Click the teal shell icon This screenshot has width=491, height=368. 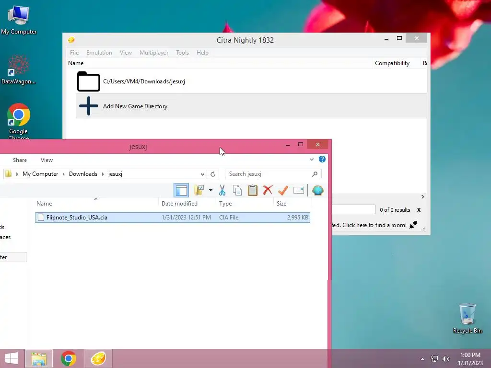coord(317,190)
